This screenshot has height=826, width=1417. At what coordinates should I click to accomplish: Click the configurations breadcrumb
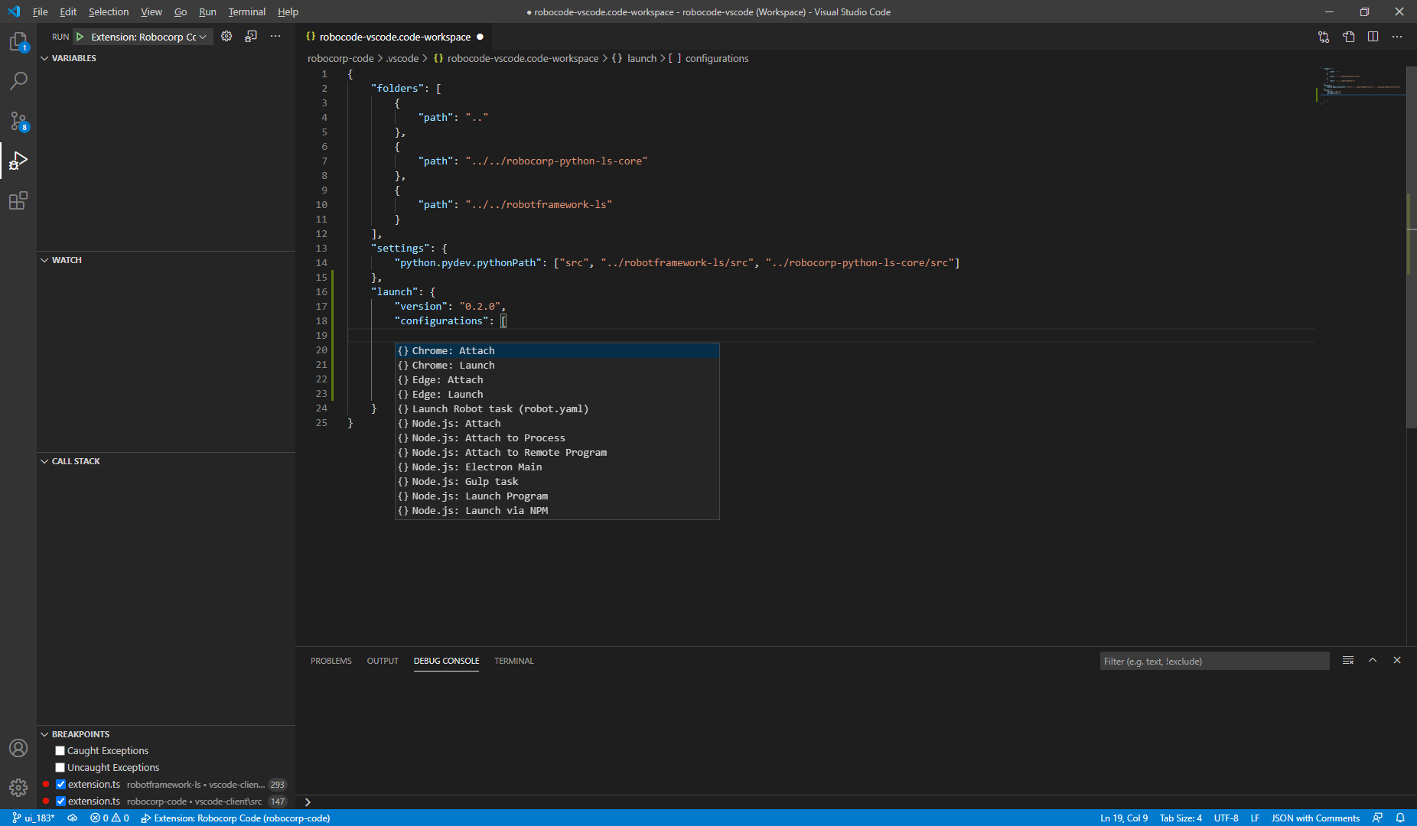(716, 58)
